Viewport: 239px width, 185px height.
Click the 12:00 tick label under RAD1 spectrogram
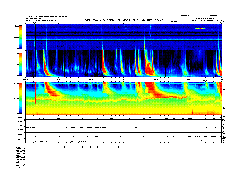(x=124, y=80)
